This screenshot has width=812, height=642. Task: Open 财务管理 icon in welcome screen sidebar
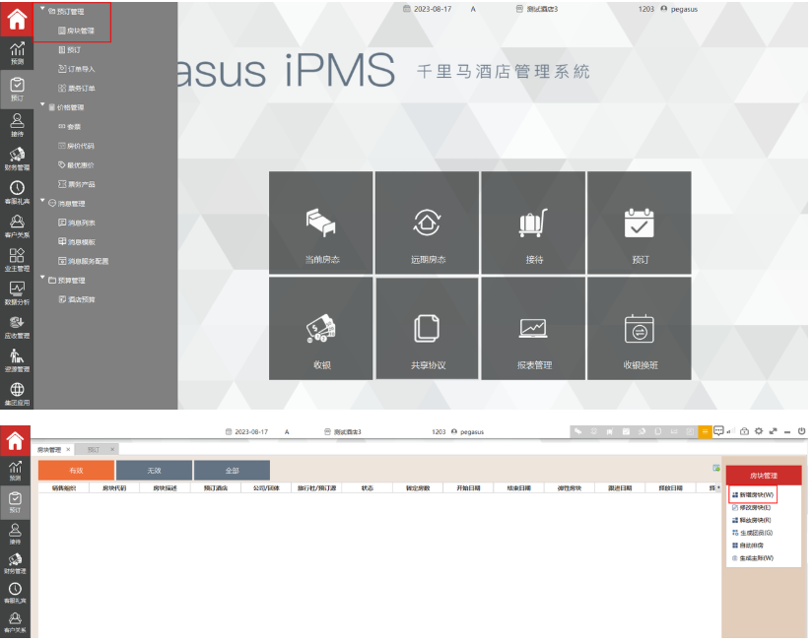coord(17,159)
